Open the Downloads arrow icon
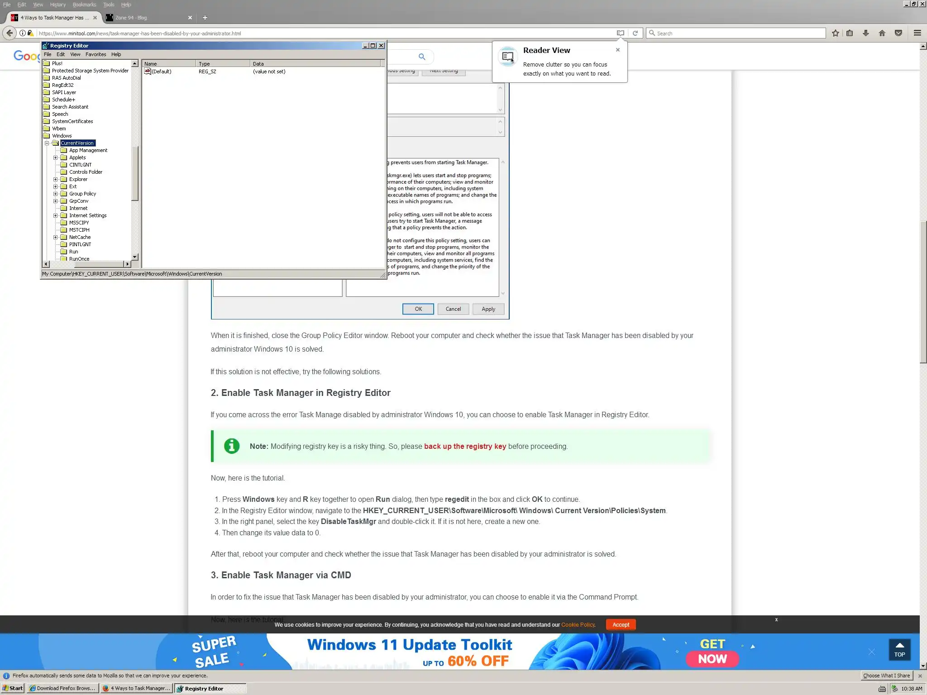 point(865,33)
